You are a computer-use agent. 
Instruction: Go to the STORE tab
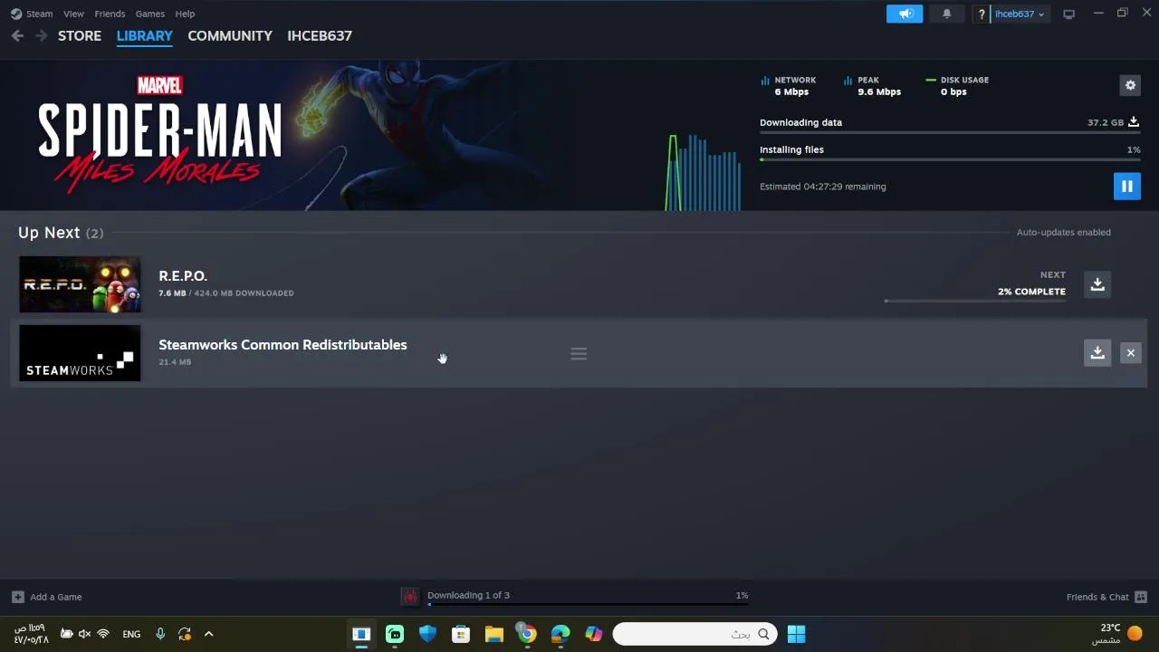[x=80, y=35]
